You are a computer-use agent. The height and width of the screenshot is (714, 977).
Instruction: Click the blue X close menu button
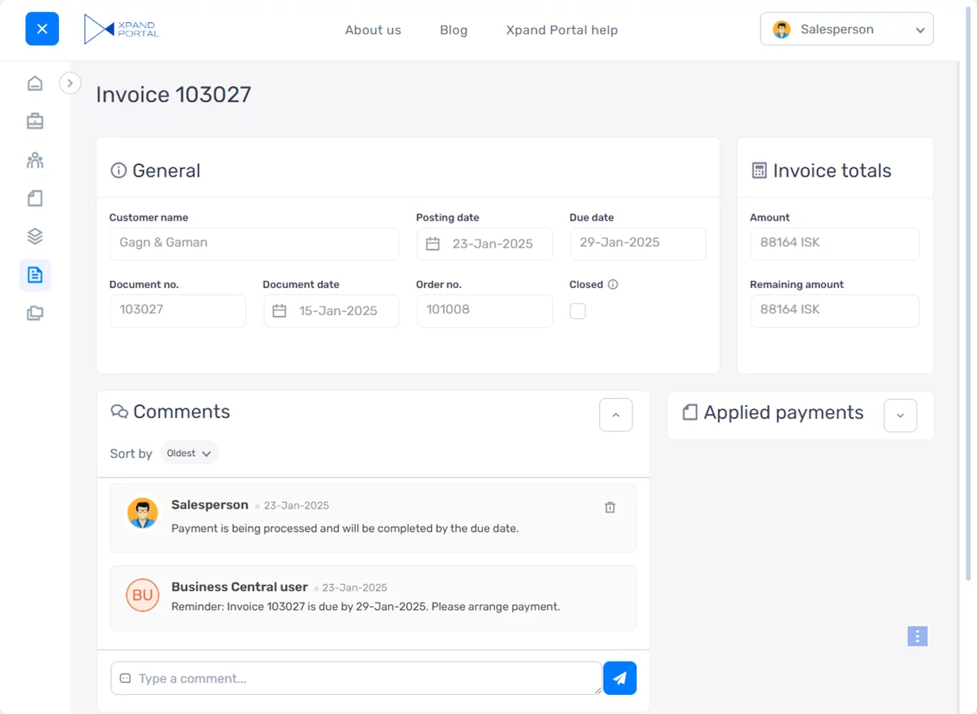[x=42, y=29]
